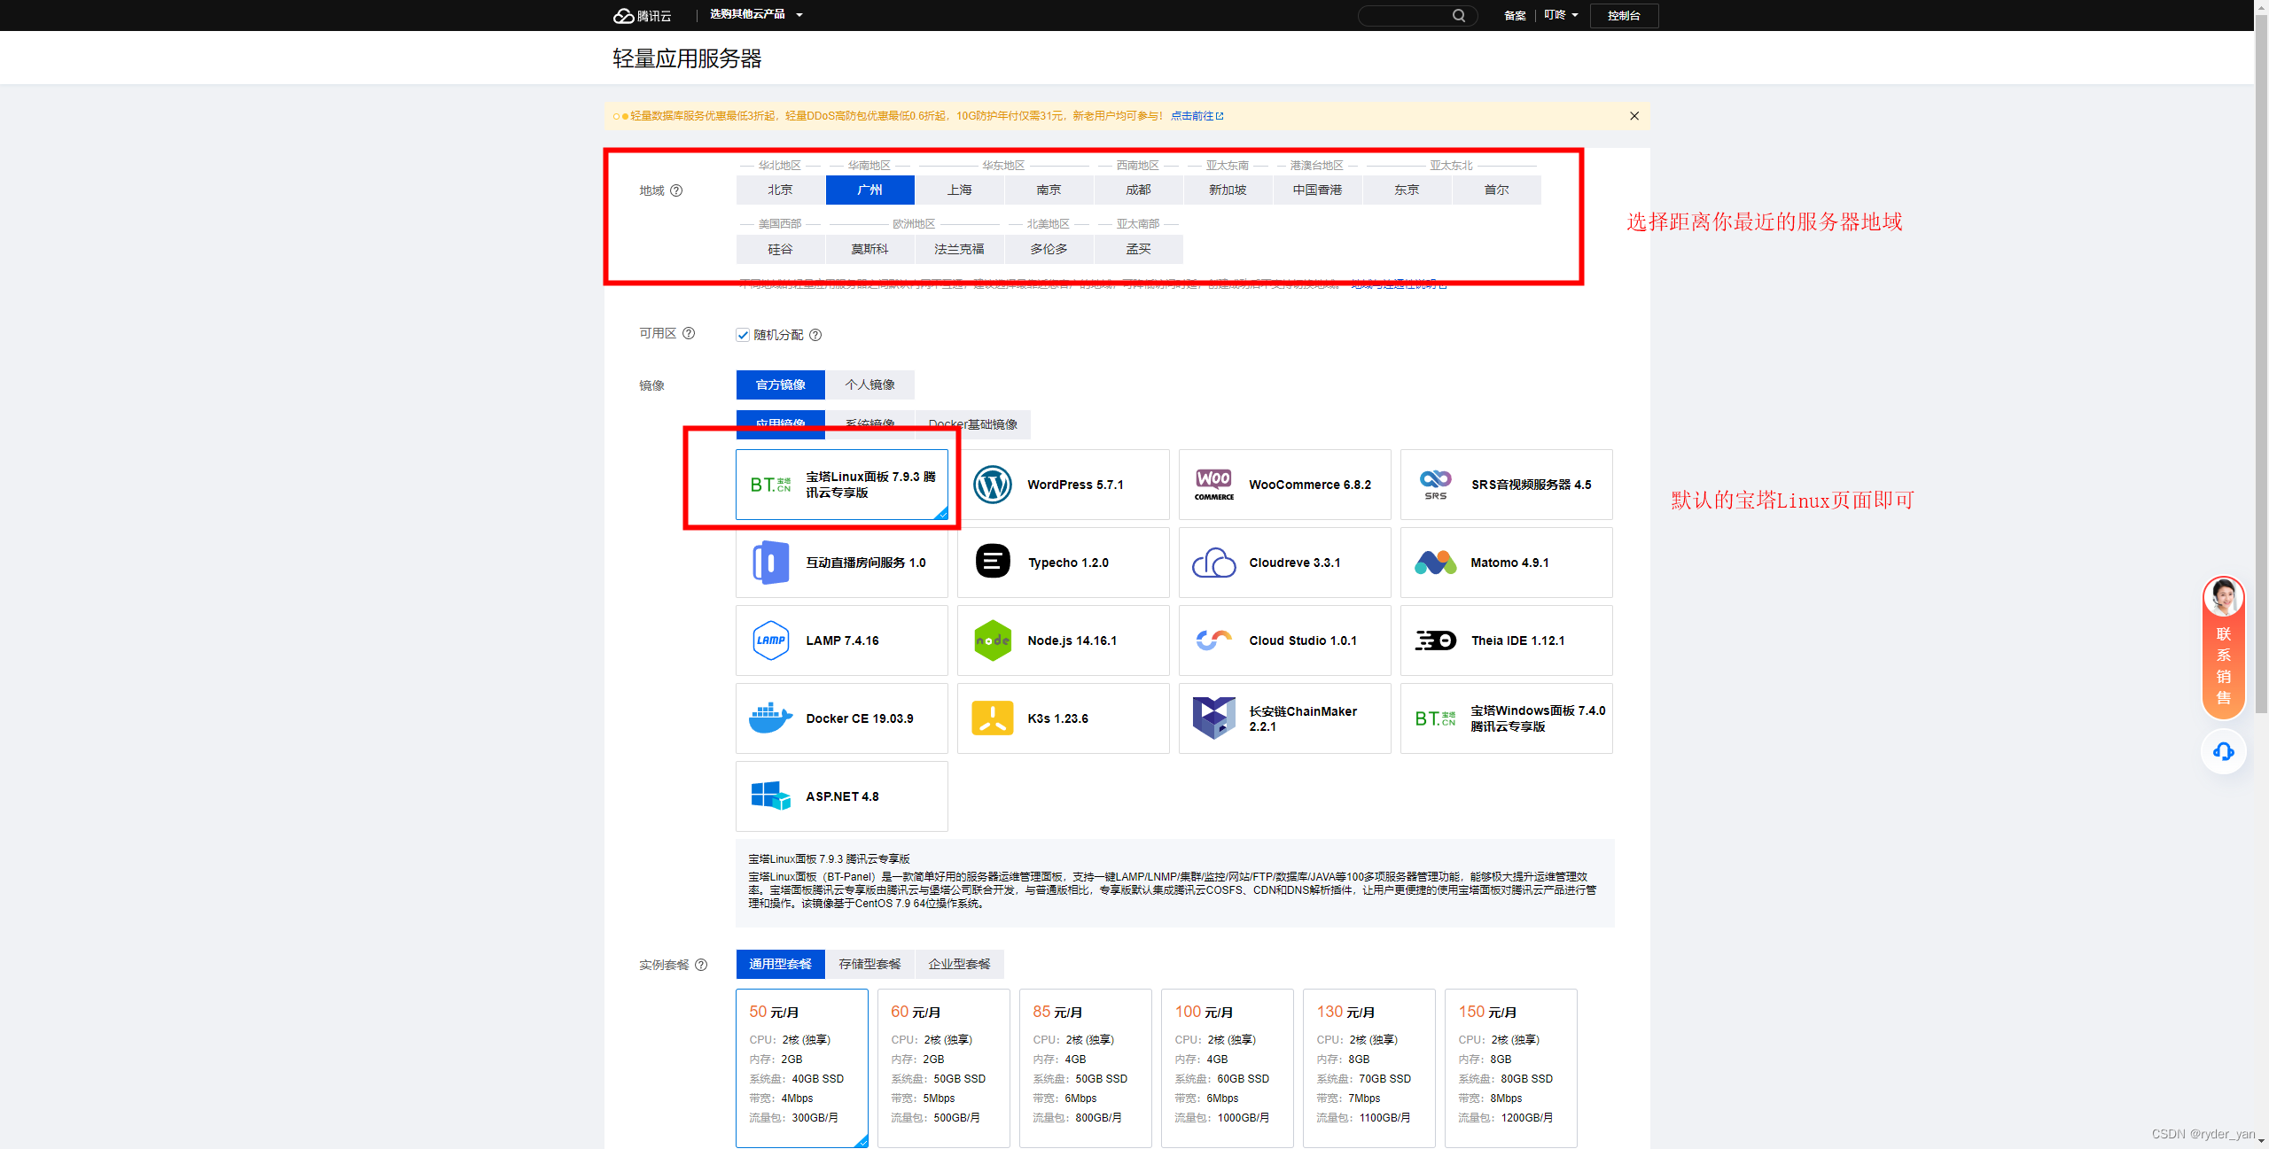Select the 南京 region

point(1049,190)
